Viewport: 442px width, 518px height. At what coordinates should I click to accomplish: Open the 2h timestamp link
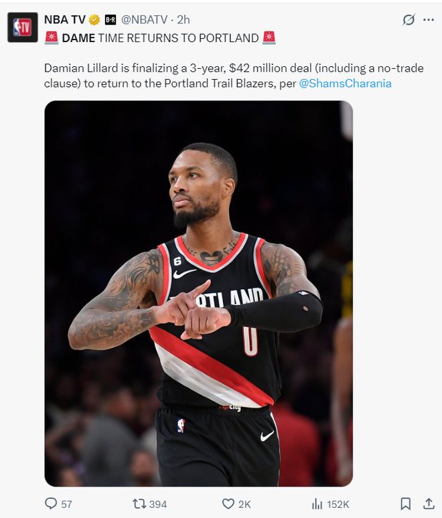[183, 20]
